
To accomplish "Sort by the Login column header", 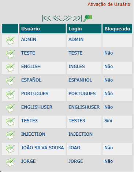I will pyautogui.click(x=75, y=29).
